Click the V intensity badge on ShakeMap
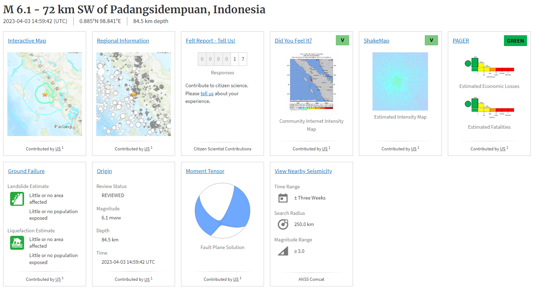Screen dimensions: 535x293 (x=431, y=40)
